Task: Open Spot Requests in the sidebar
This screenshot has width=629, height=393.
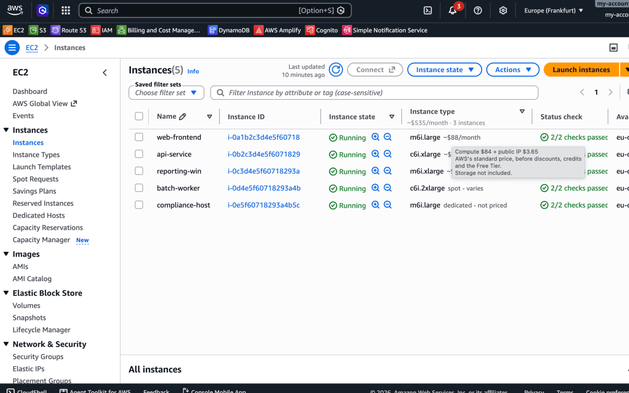Action: click(35, 179)
